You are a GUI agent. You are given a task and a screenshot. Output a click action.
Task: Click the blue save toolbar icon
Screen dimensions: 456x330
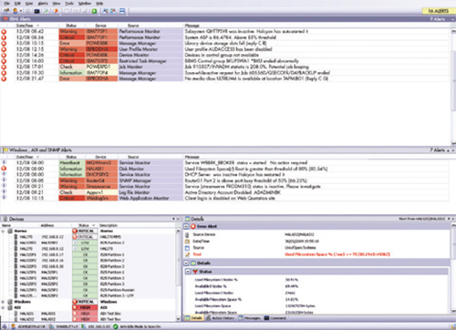pyautogui.click(x=122, y=11)
